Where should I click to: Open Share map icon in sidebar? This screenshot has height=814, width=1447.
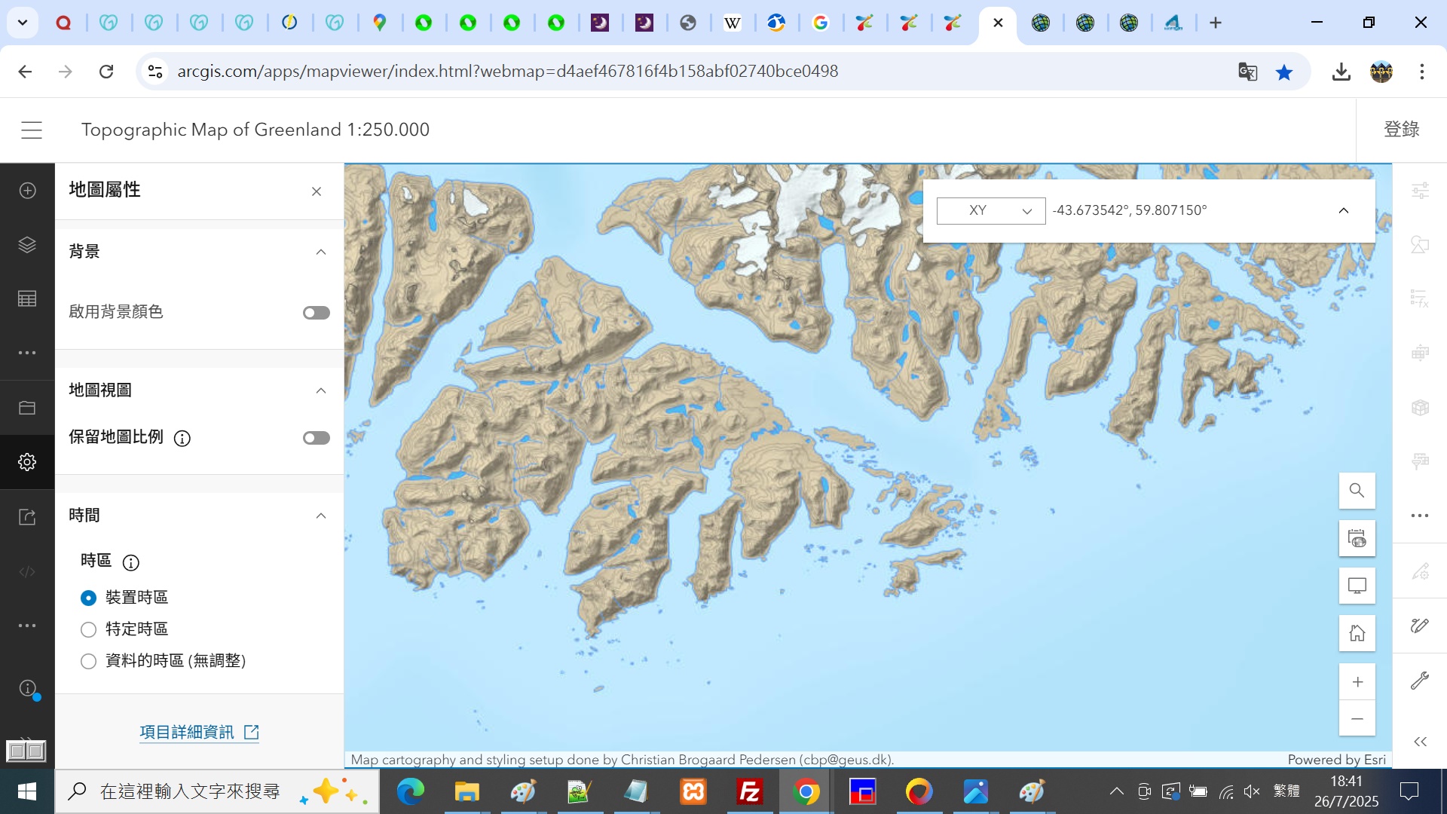point(27,517)
